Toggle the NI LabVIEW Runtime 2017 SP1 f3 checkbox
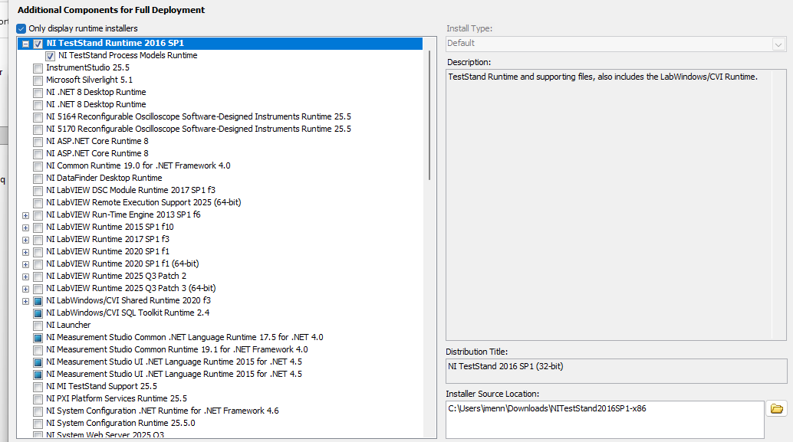This screenshot has height=442, width=793. pos(38,240)
